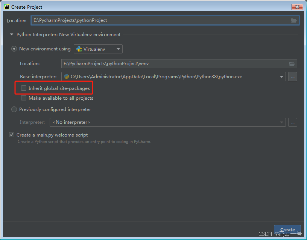Click the Create button
This screenshot has height=240, width=307.
(287, 229)
